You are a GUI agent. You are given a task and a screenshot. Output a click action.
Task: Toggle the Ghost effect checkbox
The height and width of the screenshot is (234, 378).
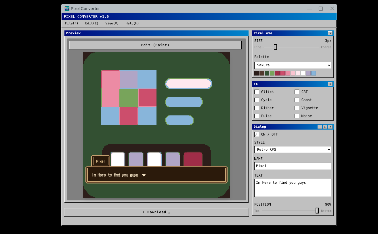tap(297, 100)
